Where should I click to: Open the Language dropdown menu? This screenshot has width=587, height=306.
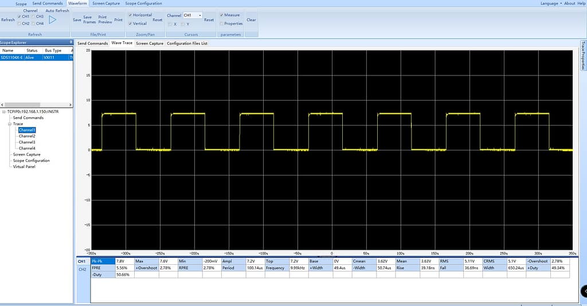[x=551, y=3]
